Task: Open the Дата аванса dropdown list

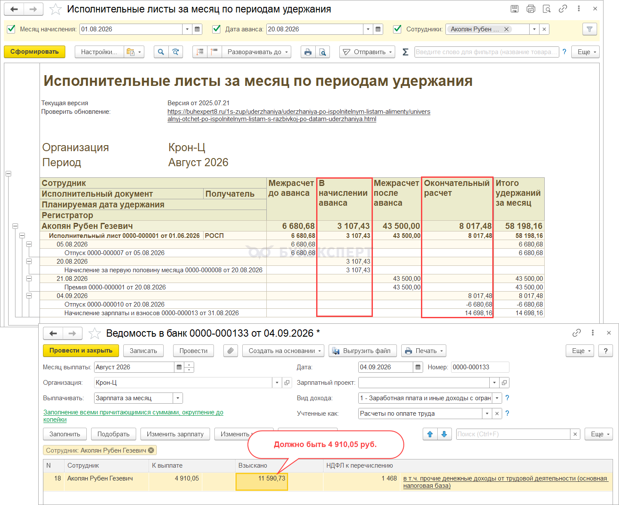Action: 368,29
